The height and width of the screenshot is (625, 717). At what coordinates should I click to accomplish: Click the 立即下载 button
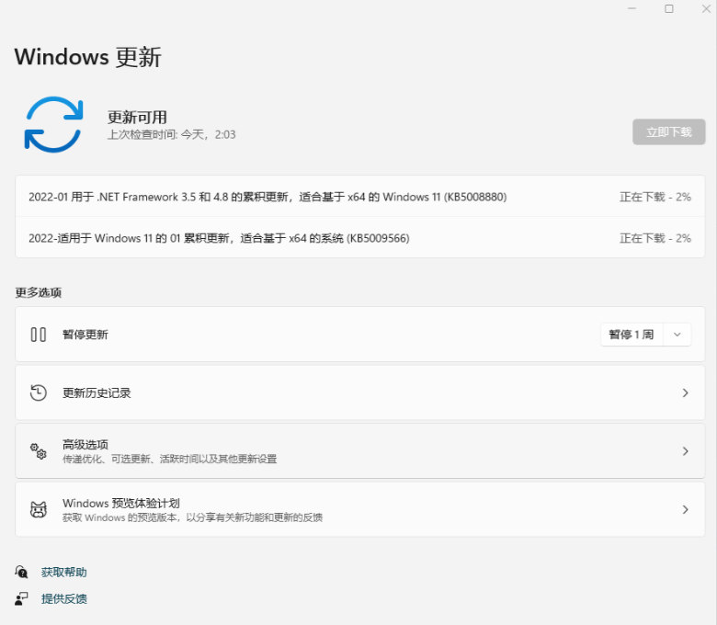pos(668,132)
